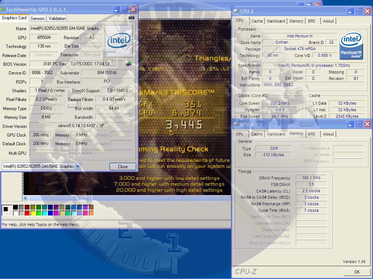Click CPU-Z Core Speed value 598.0 MHz

[280, 103]
